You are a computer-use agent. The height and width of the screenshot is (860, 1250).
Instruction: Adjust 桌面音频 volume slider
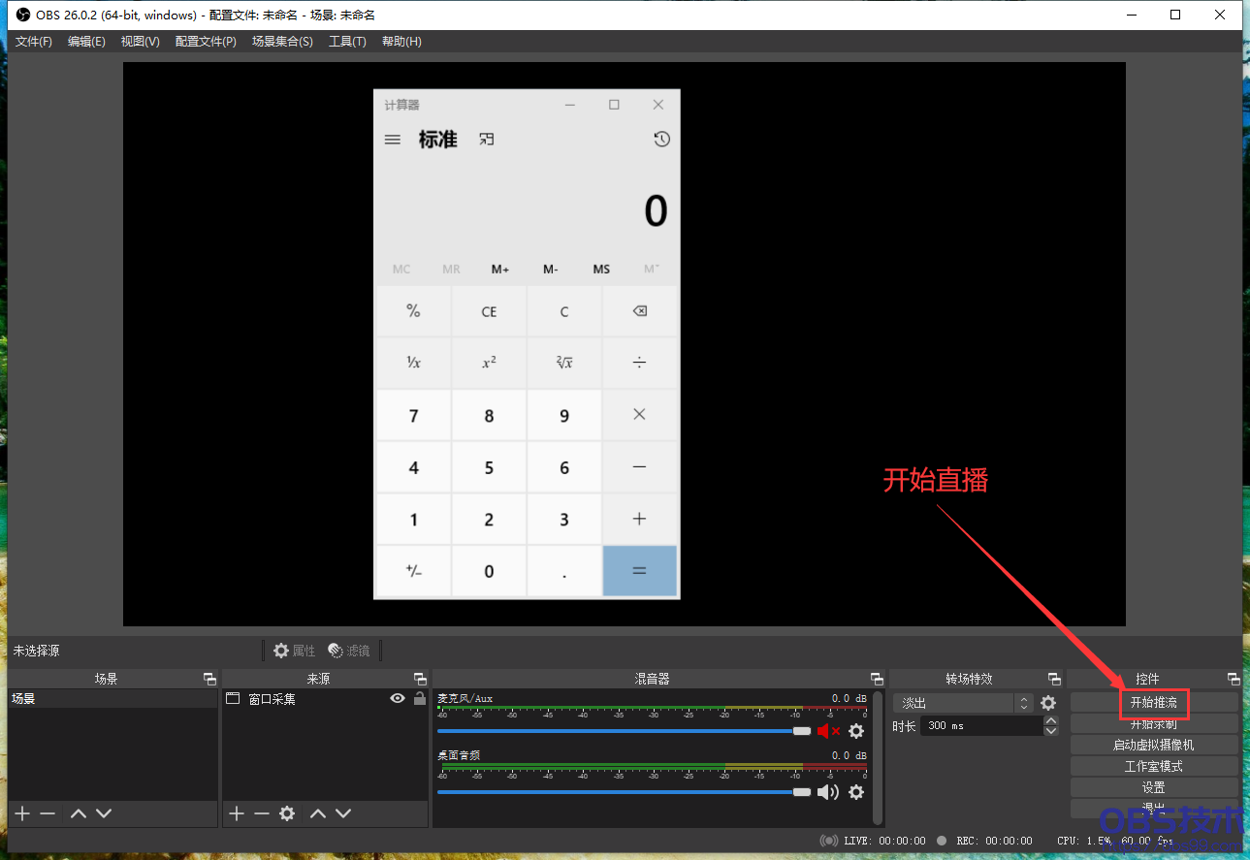pos(624,792)
